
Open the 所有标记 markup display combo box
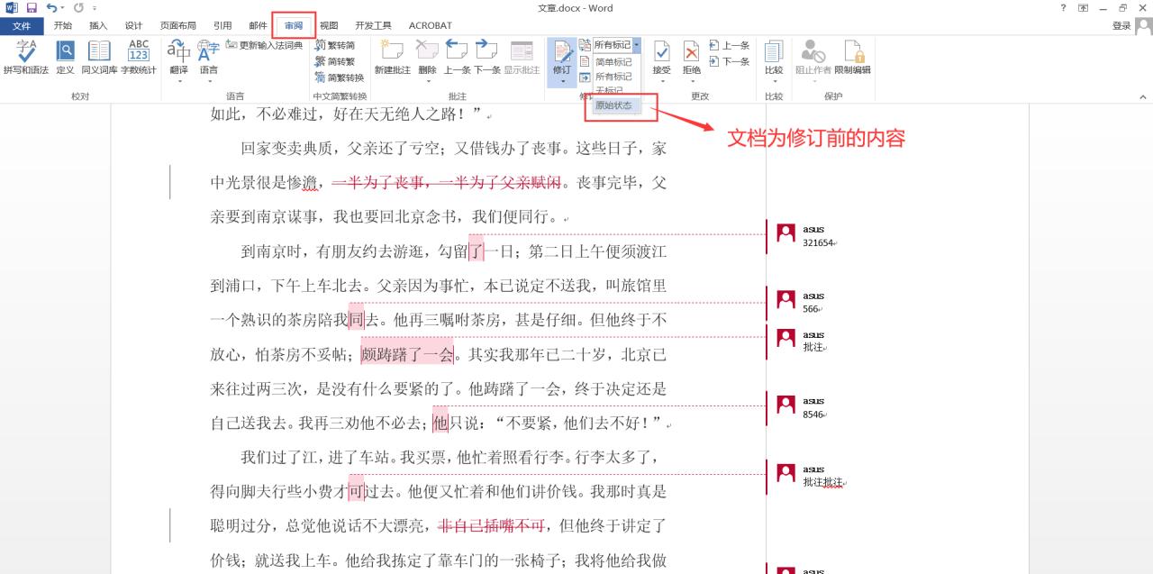click(x=616, y=45)
